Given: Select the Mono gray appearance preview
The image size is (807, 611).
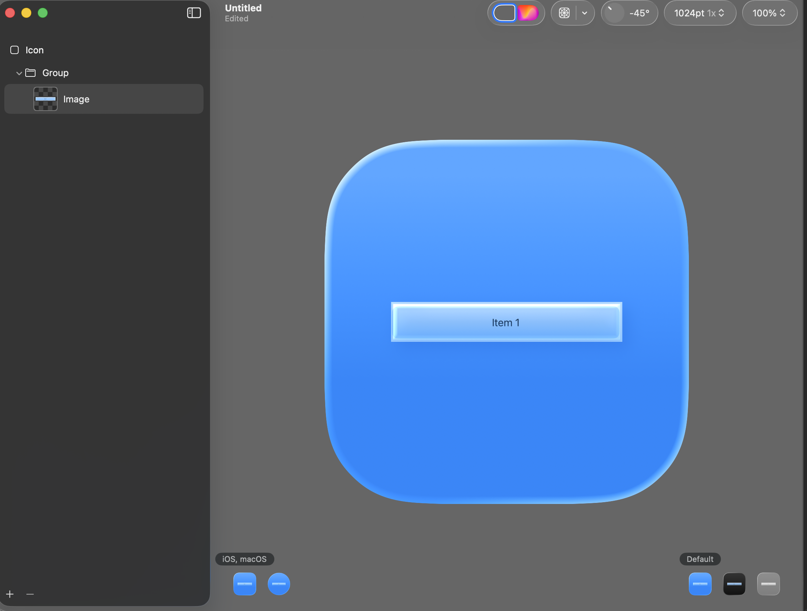Looking at the screenshot, I should [768, 584].
